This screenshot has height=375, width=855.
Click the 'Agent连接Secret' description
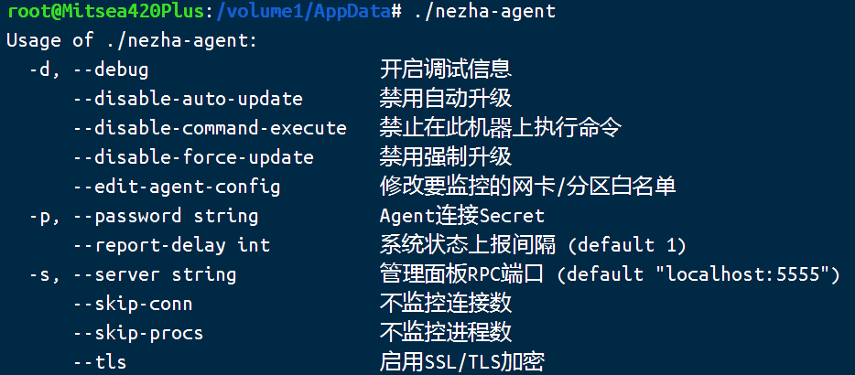click(462, 216)
